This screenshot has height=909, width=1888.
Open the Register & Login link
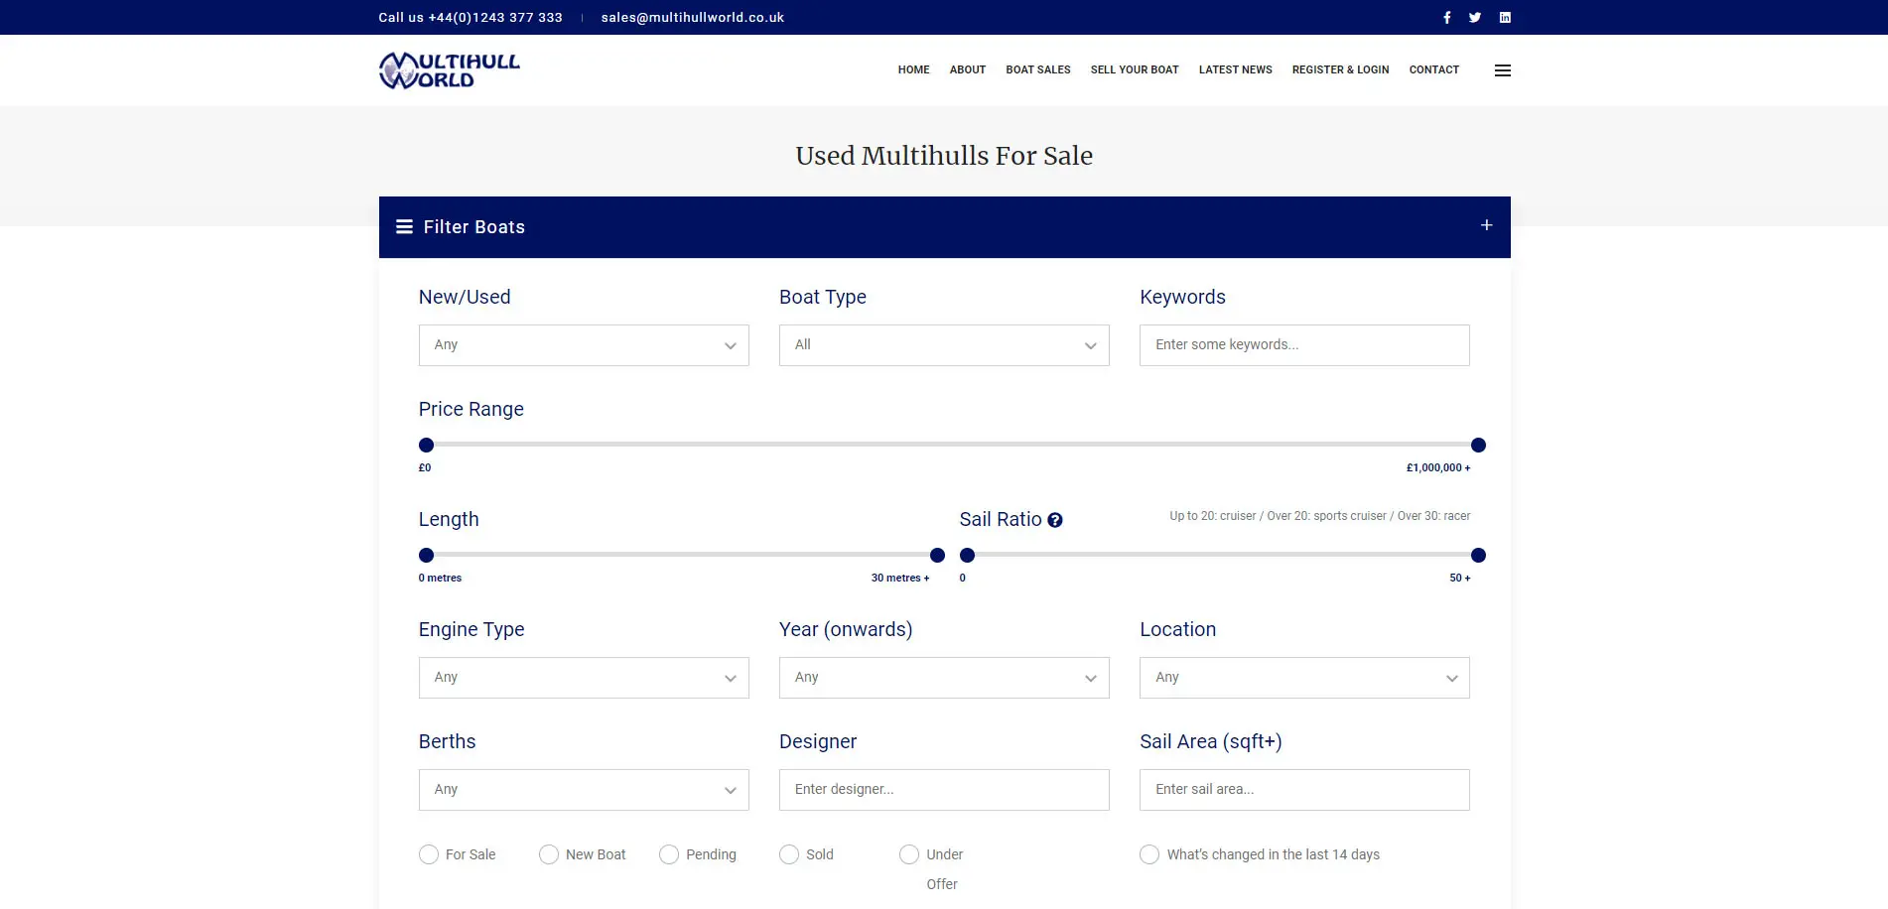1340,70
